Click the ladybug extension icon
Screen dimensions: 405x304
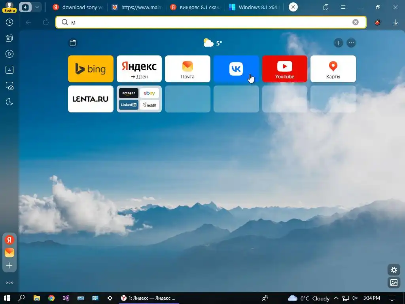[x=378, y=23]
